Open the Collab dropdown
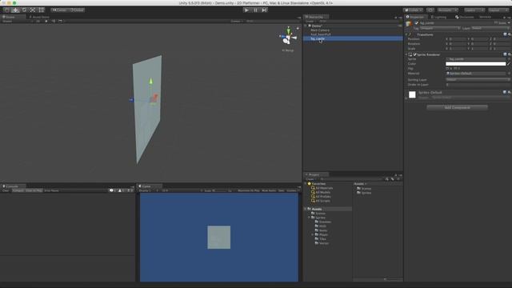Screen dimensions: 512x288 [x=413, y=10]
